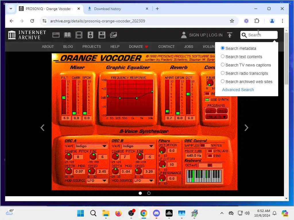The height and width of the screenshot is (220, 294).
Task: Show hidden system tray icons chevron
Action: (x=222, y=213)
